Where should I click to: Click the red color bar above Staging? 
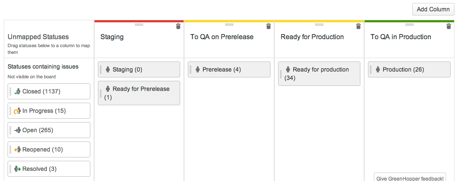click(x=139, y=21)
